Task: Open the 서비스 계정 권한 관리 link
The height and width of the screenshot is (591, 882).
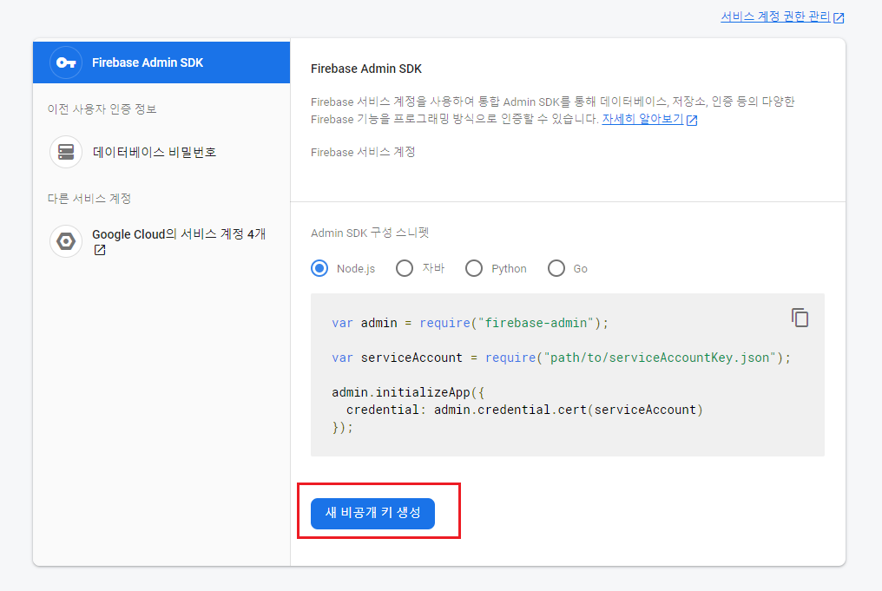Action: (776, 16)
